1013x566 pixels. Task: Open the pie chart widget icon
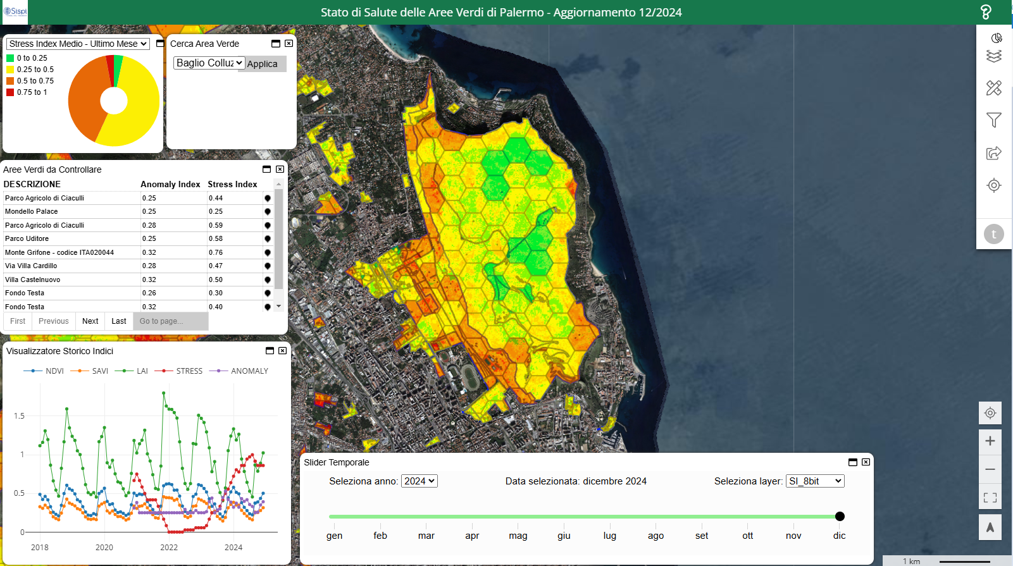point(997,38)
